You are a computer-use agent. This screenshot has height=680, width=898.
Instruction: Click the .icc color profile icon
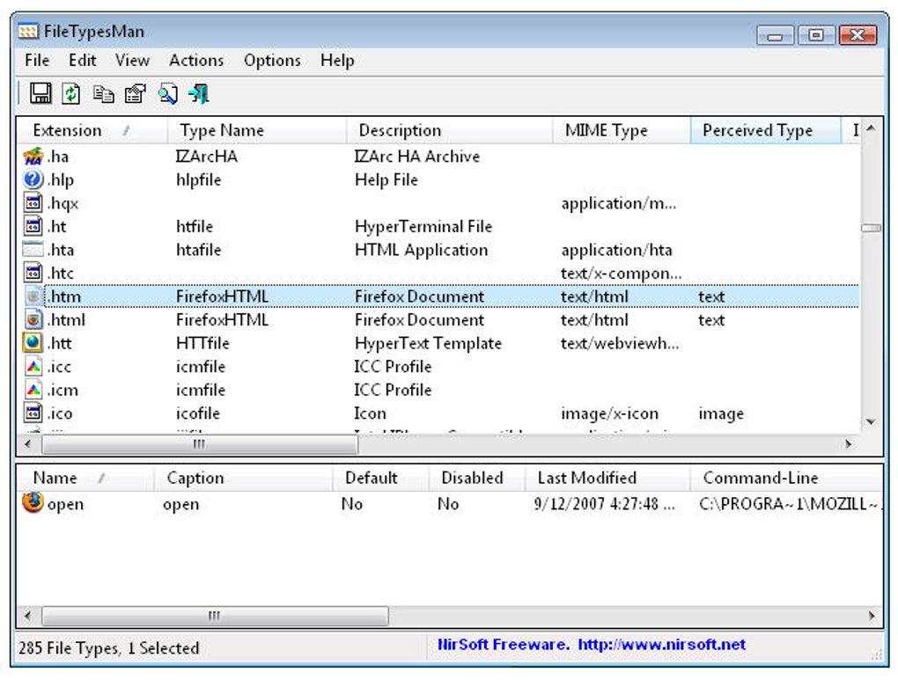tap(33, 366)
